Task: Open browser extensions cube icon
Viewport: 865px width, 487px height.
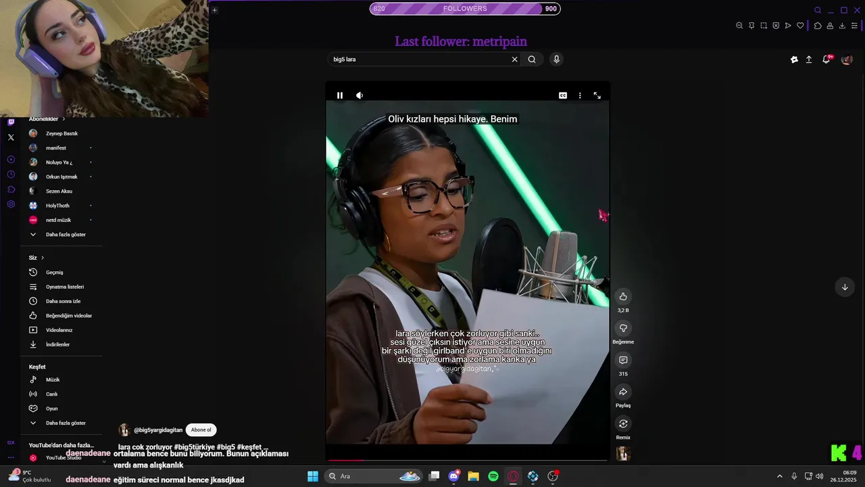Action: coord(818,26)
